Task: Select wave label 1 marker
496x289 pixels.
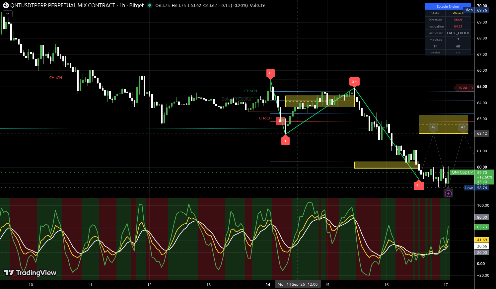Action: tap(285, 141)
